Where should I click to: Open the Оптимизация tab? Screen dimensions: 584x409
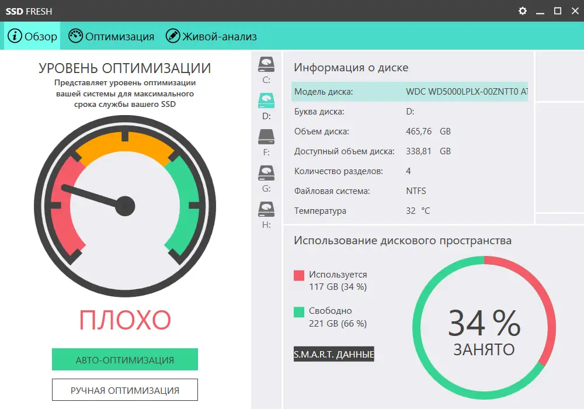[112, 36]
